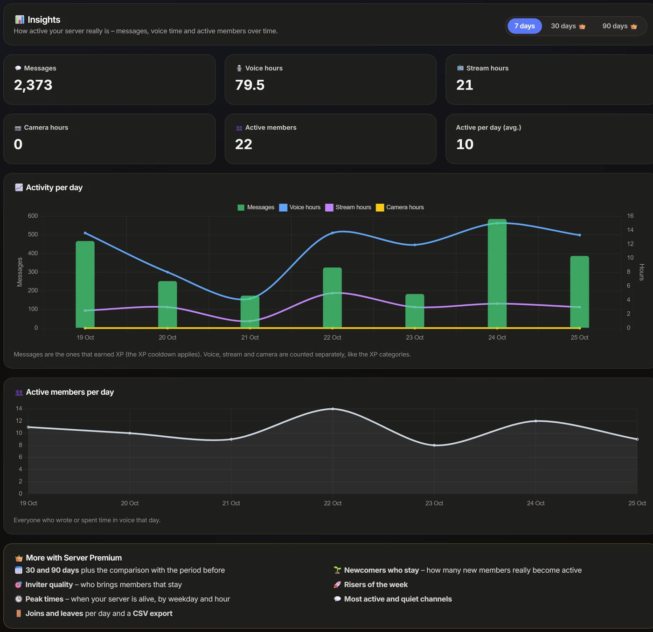Click the Active per day average value 10
653x632 pixels.
pos(465,144)
